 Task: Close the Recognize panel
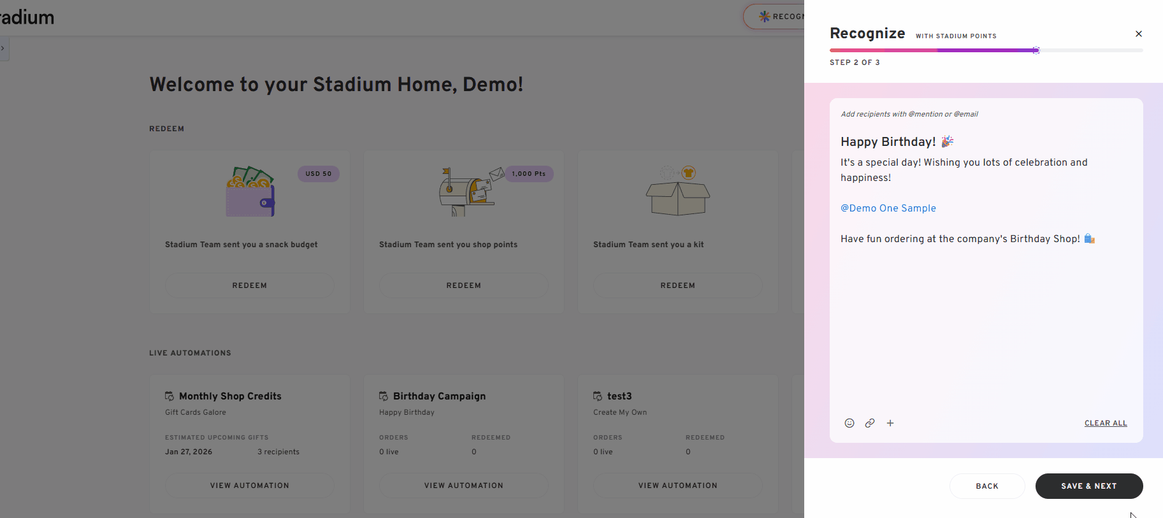(1139, 34)
